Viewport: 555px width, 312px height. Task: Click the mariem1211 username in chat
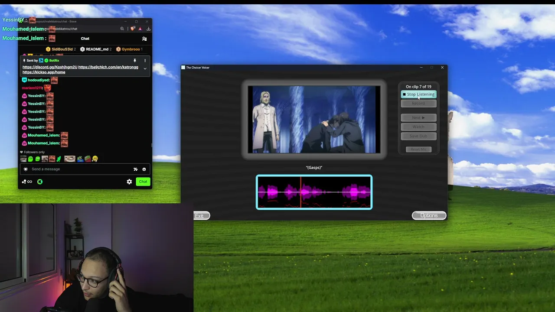[x=32, y=88]
